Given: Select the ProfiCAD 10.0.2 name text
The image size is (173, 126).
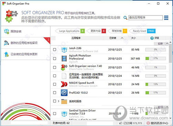Looking at the screenshot, I should click(x=78, y=93).
